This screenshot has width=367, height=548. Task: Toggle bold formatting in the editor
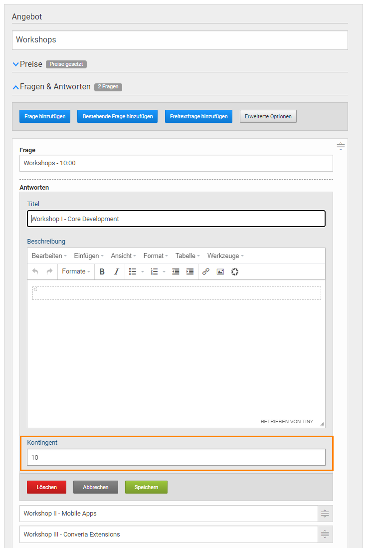click(102, 272)
